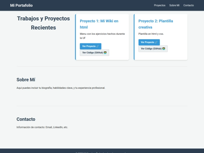Click the technologist emoji in Proyecto 2 GitHub button
204x153 pixels.
click(164, 49)
